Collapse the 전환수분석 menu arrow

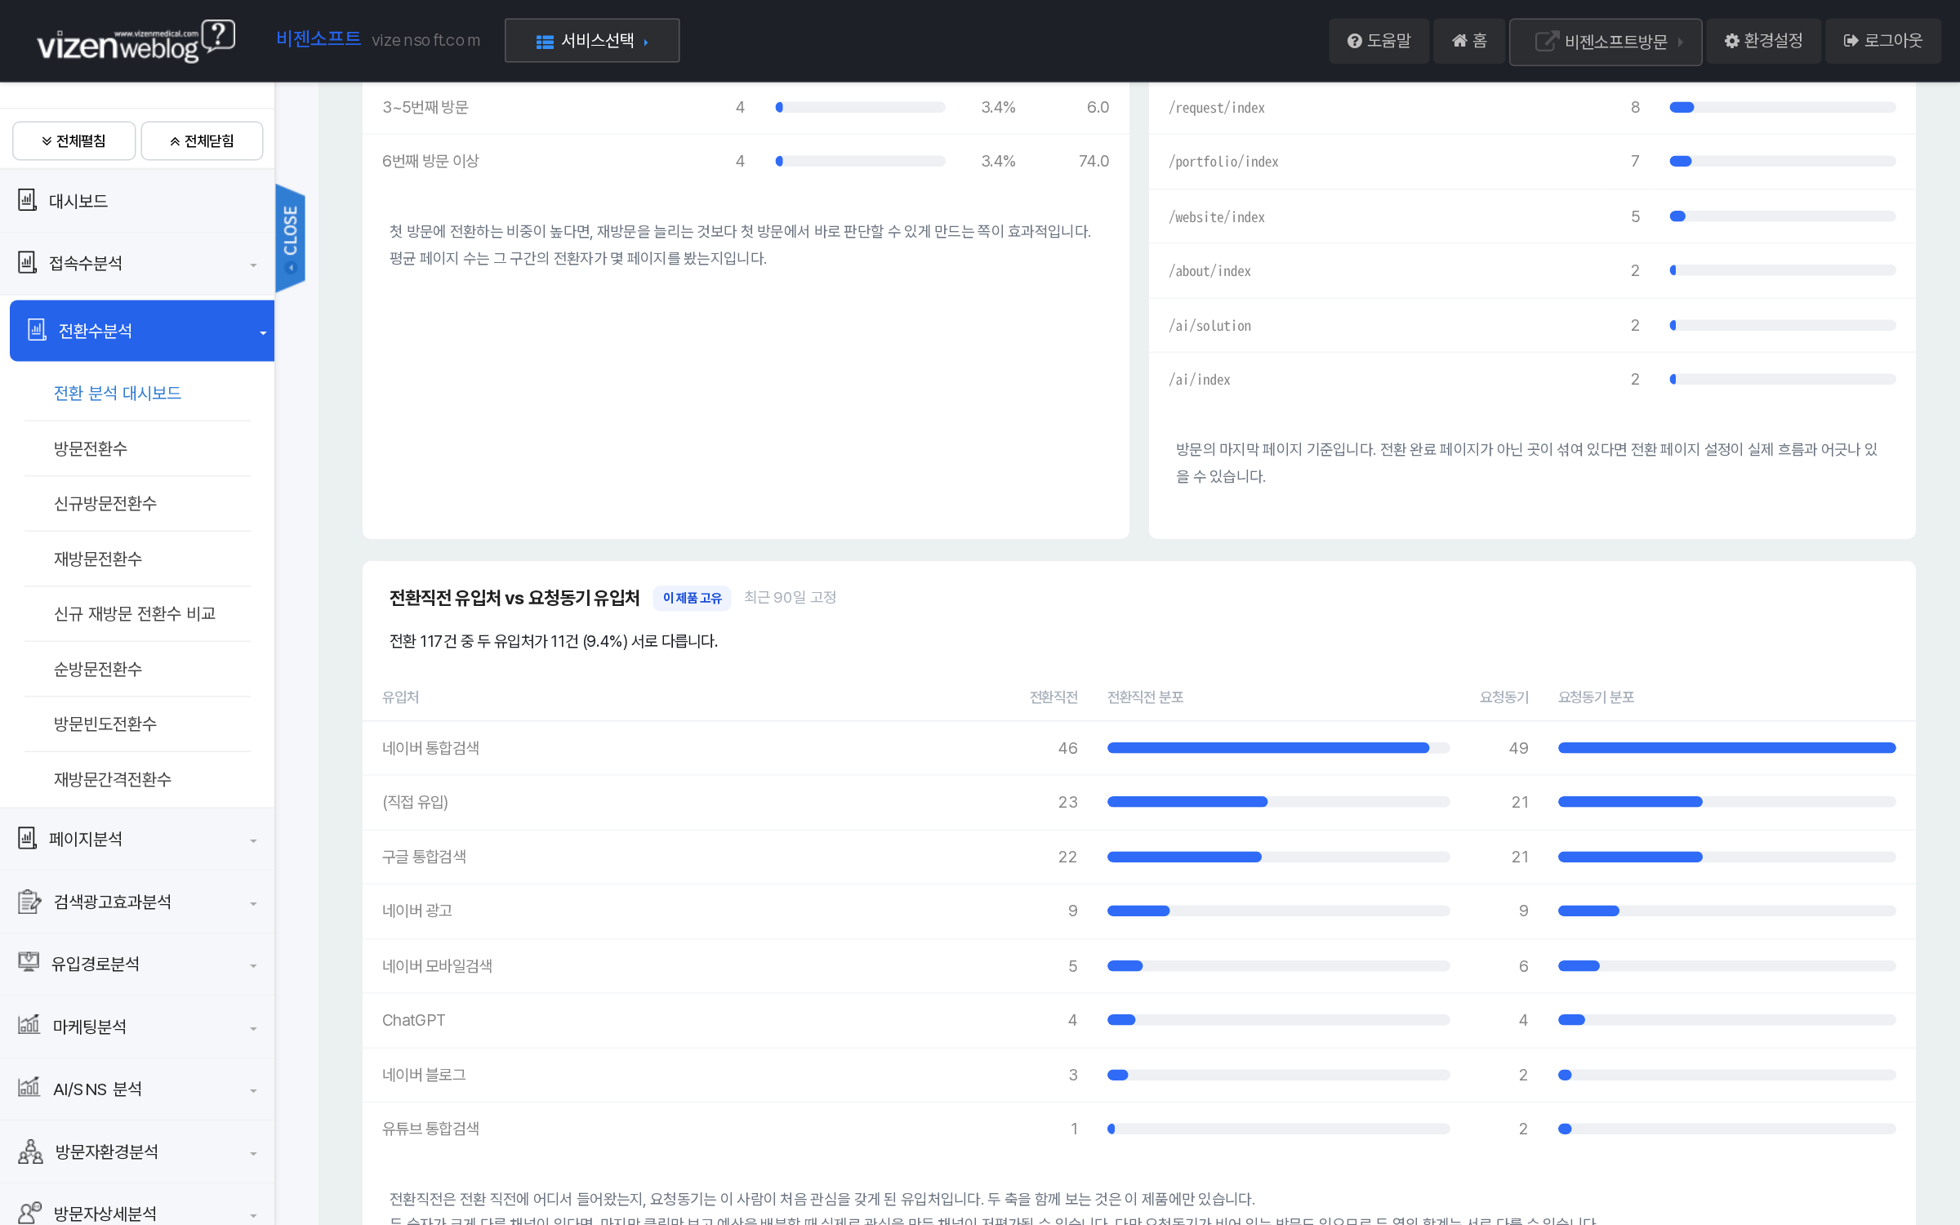point(263,333)
